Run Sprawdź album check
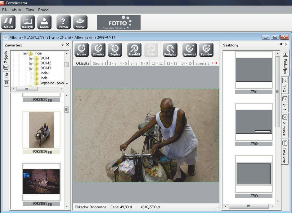The width and height of the screenshot is (292, 213). (190, 50)
